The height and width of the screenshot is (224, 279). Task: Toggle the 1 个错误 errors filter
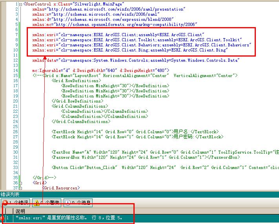point(15,203)
